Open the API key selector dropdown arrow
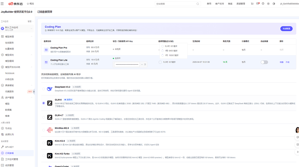This screenshot has width=299, height=167. [142, 65]
